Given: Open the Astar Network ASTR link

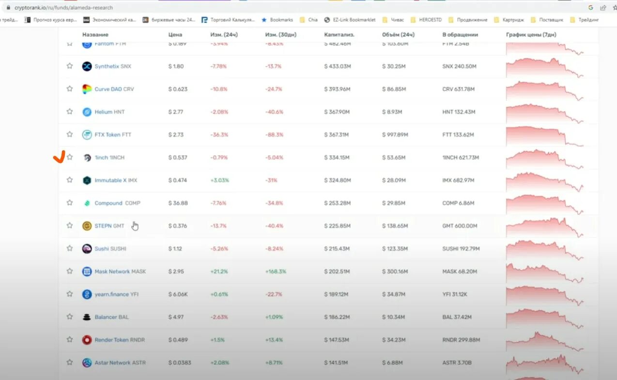Looking at the screenshot, I should [x=120, y=363].
